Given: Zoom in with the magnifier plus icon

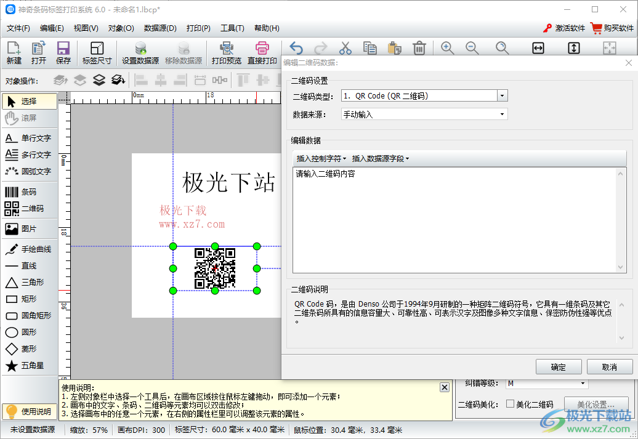Looking at the screenshot, I should (447, 48).
